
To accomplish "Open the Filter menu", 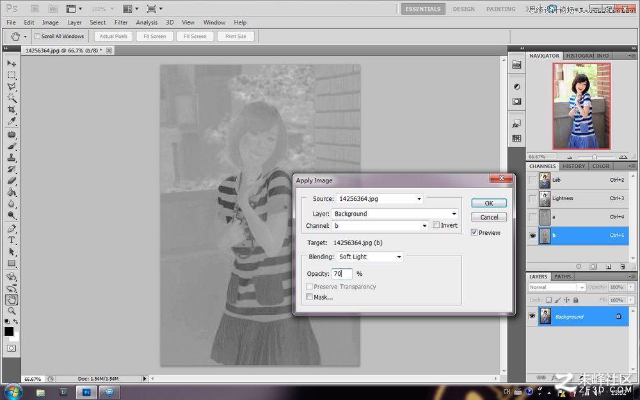I will (121, 22).
